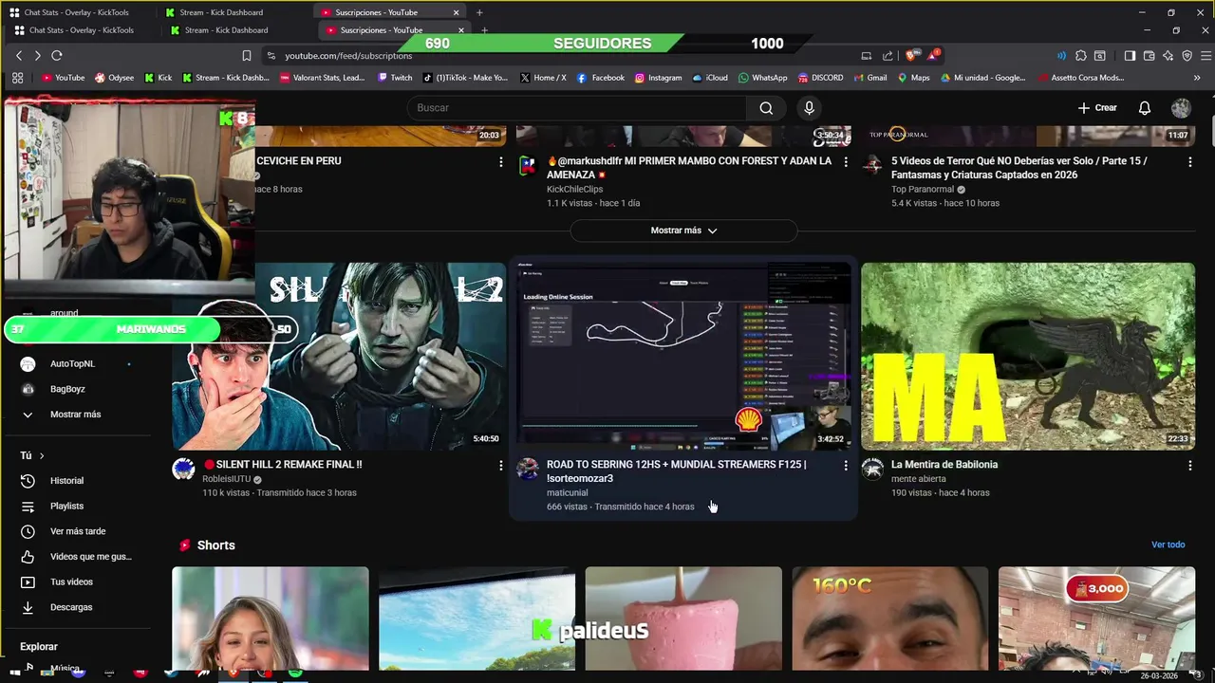Click the YouTube Buscar search field

pos(577,108)
